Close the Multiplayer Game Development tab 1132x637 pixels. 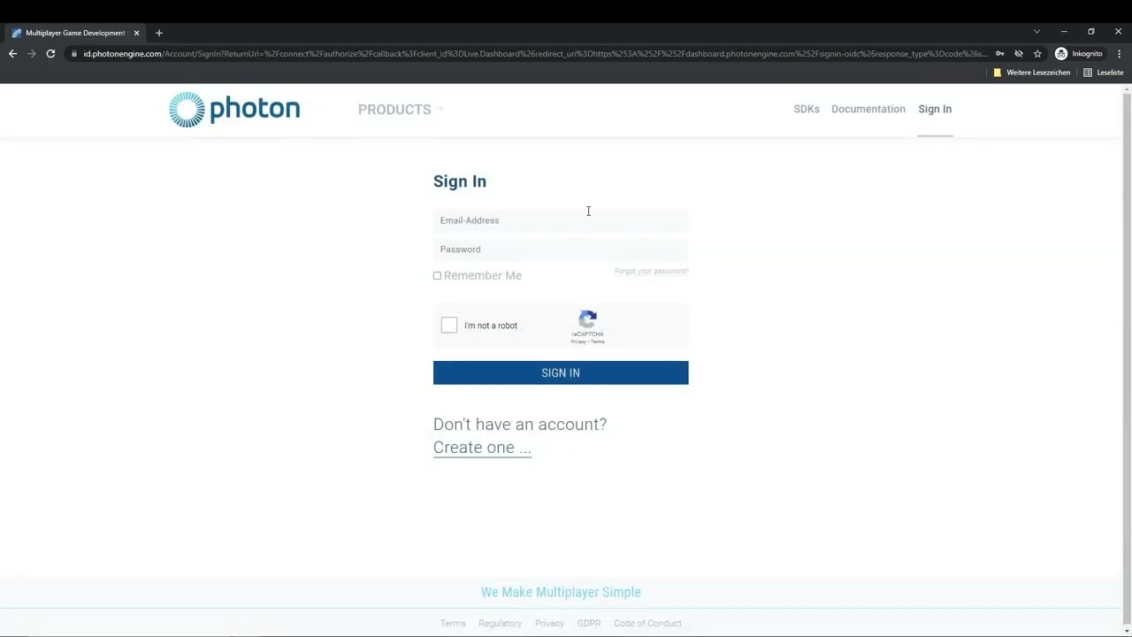pyautogui.click(x=136, y=33)
